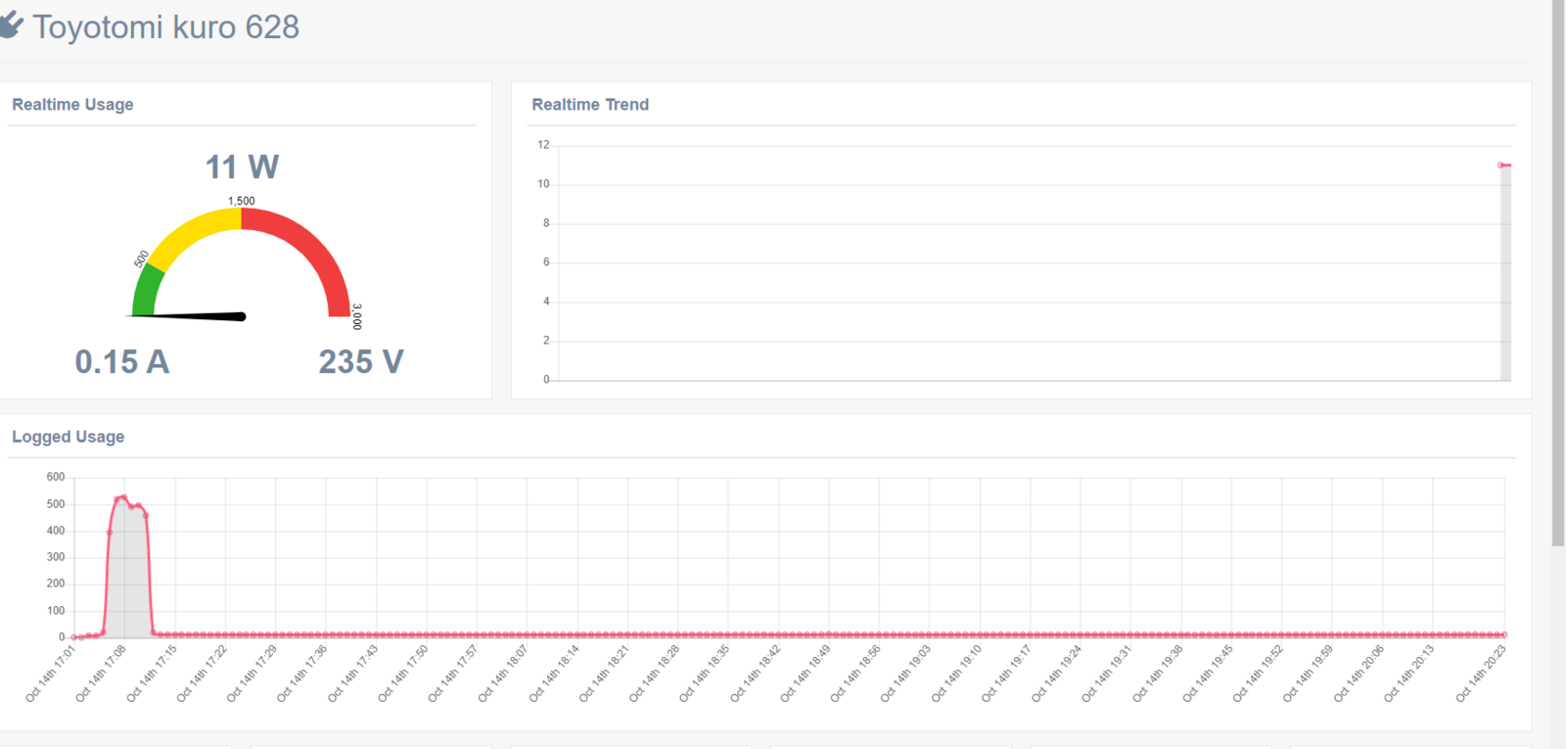The image size is (1566, 749).
Task: Click the 300 y-axis label in Logged Usage
Action: point(56,557)
